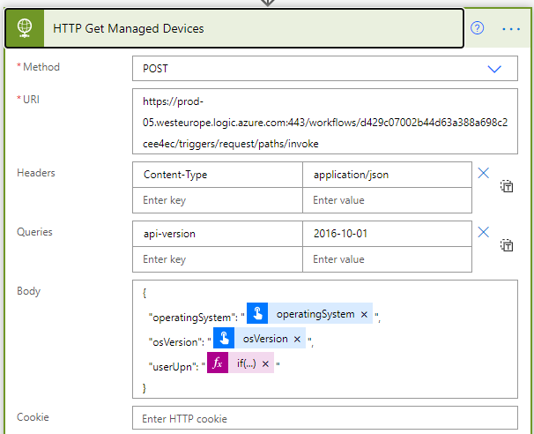Click the empty query Enter value field
The image size is (534, 434).
(x=387, y=259)
